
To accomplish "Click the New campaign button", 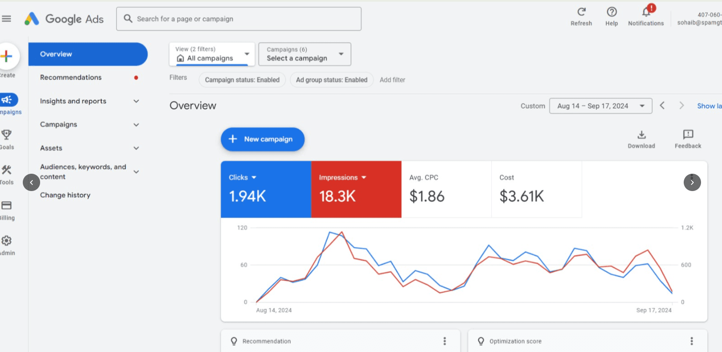I will (x=263, y=139).
